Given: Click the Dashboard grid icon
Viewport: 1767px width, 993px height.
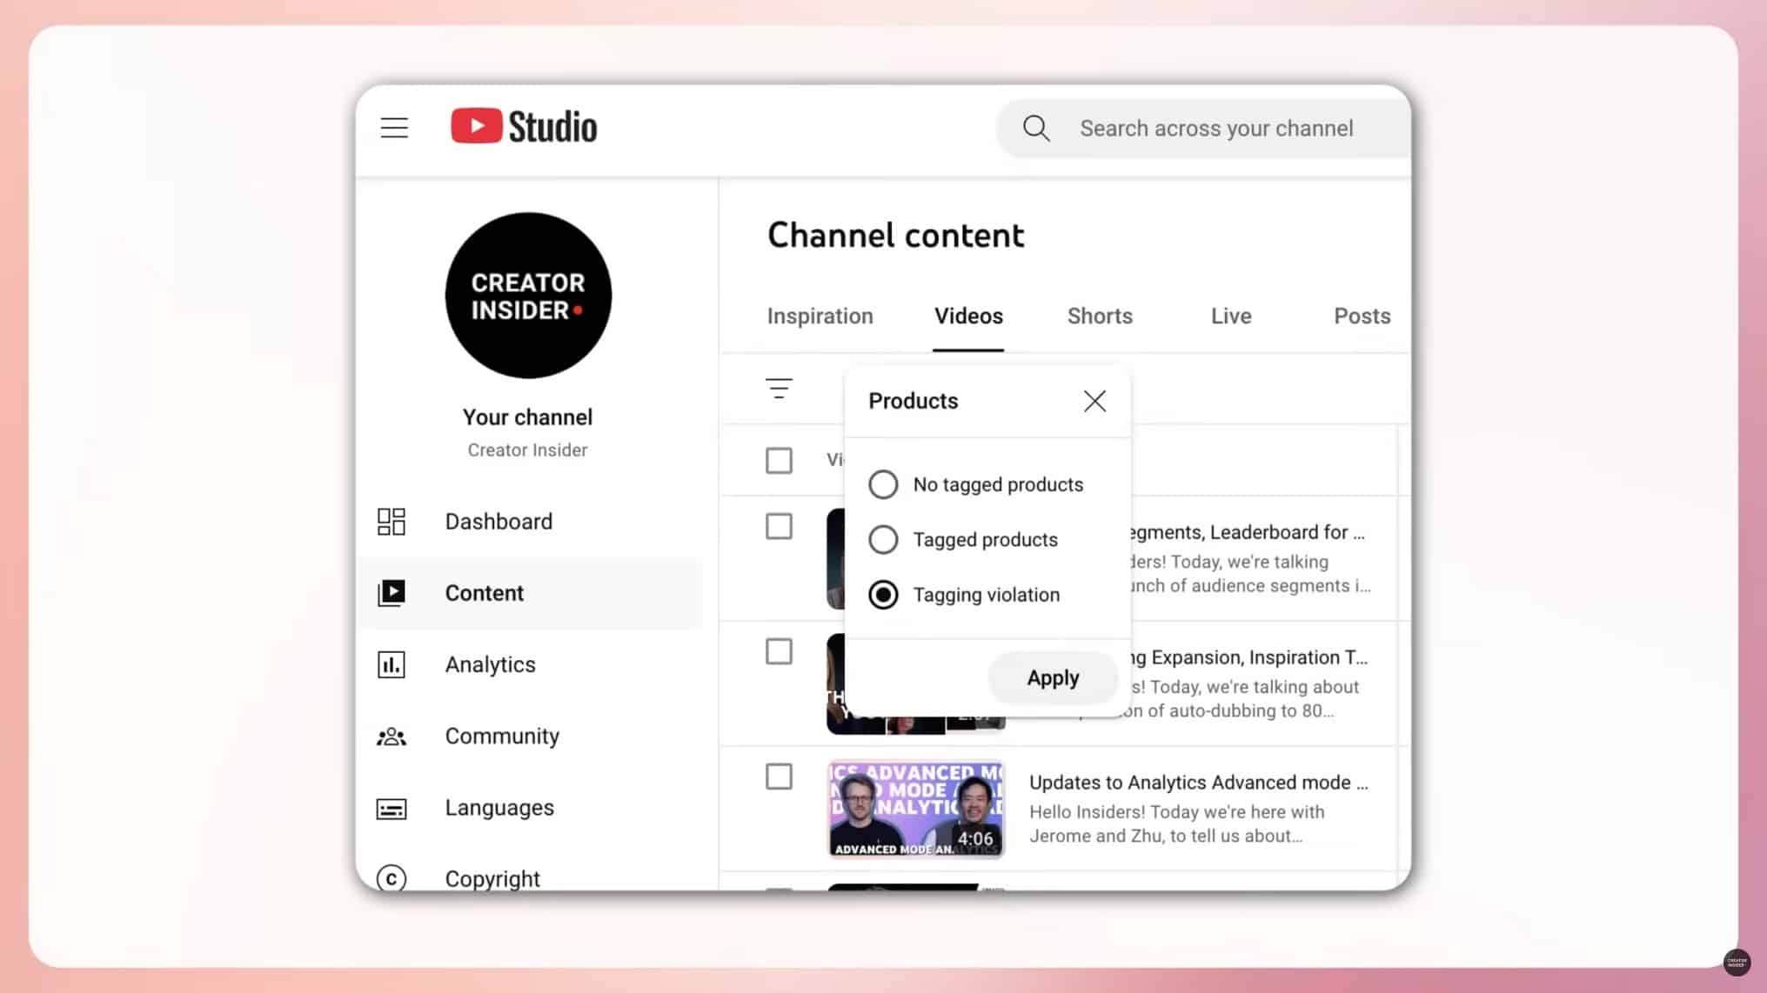Looking at the screenshot, I should pyautogui.click(x=392, y=522).
